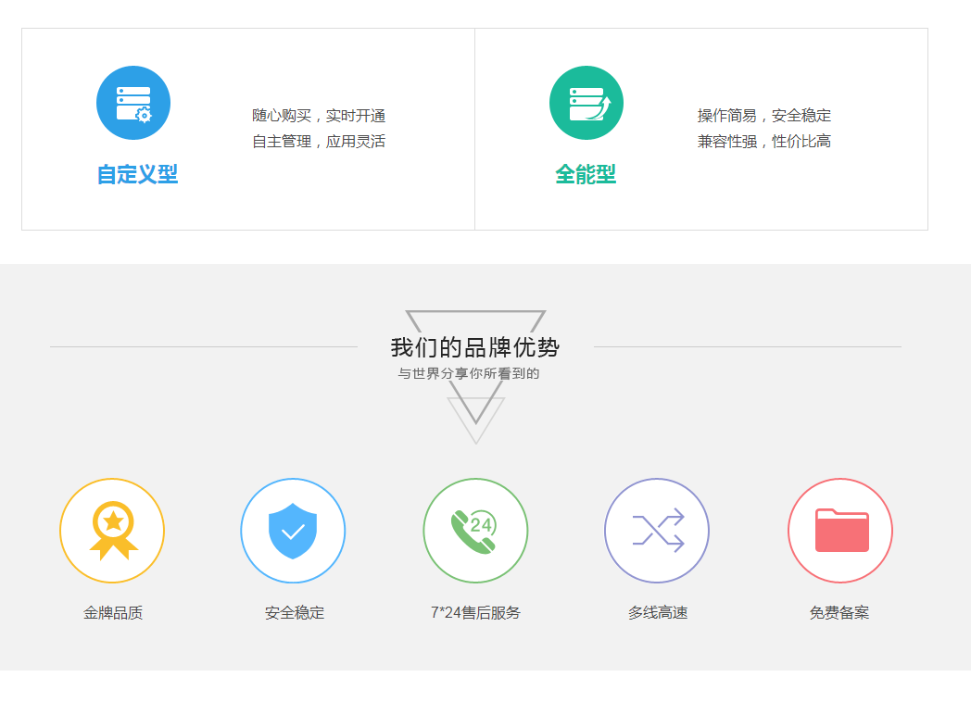Image resolution: width=971 pixels, height=727 pixels.
Task: Click the blue server settings icon
Action: [x=133, y=103]
